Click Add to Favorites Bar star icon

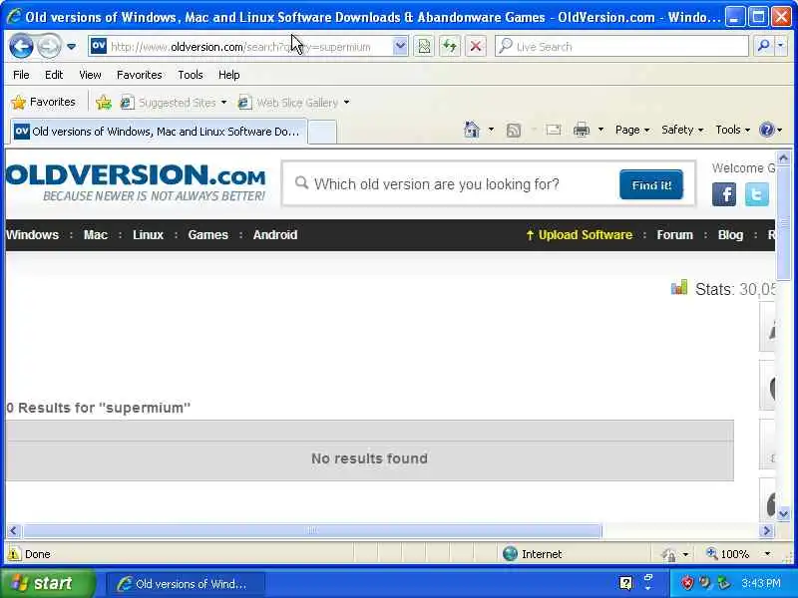pyautogui.click(x=104, y=103)
